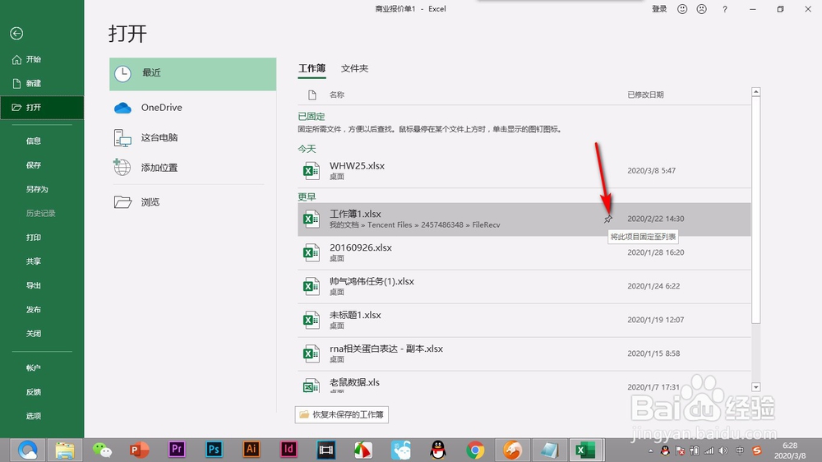The height and width of the screenshot is (462, 822).
Task: Go back using the circled arrow
Action: pyautogui.click(x=16, y=34)
